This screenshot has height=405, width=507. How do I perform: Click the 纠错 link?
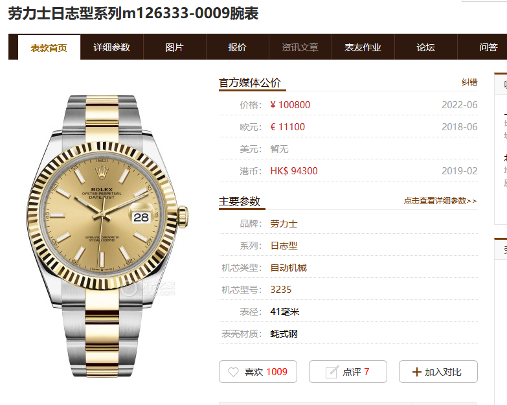tap(469, 82)
